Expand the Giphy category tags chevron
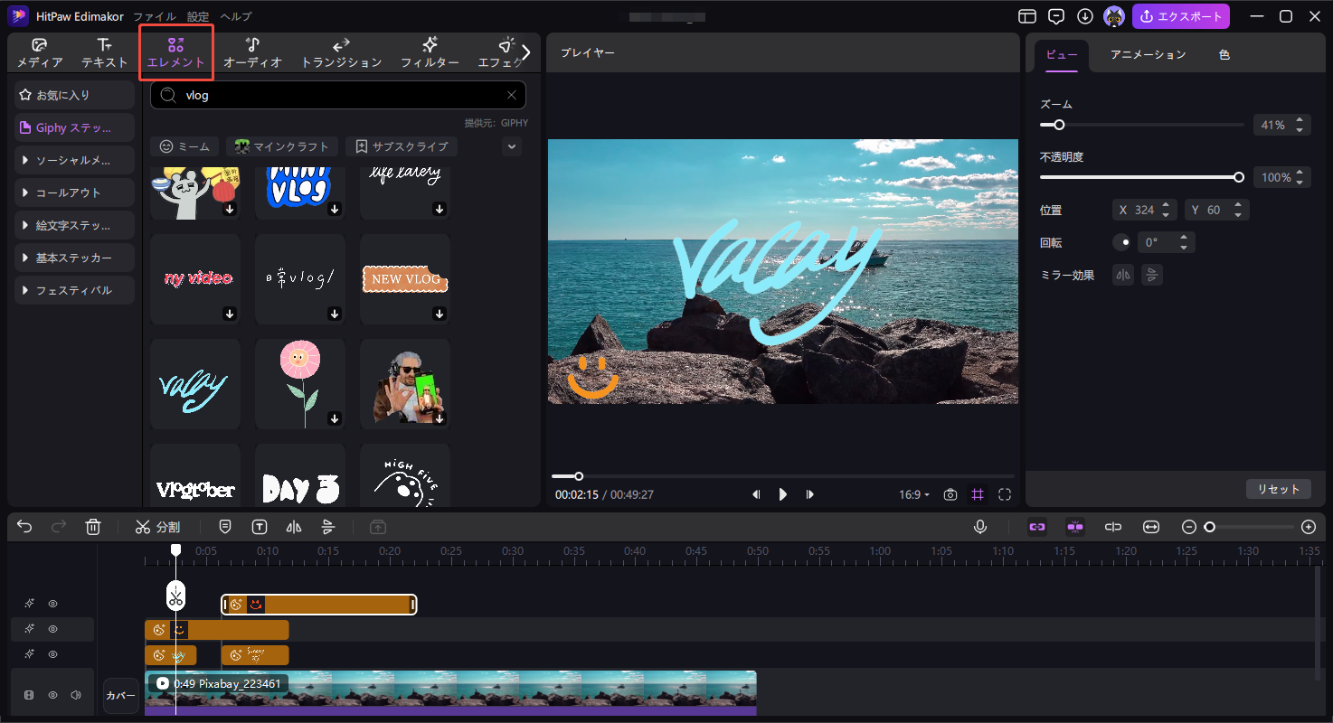This screenshot has height=723, width=1333. click(x=512, y=146)
